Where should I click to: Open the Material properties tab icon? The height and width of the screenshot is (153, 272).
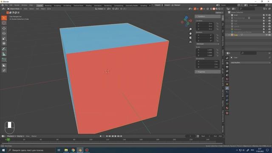click(x=227, y=108)
